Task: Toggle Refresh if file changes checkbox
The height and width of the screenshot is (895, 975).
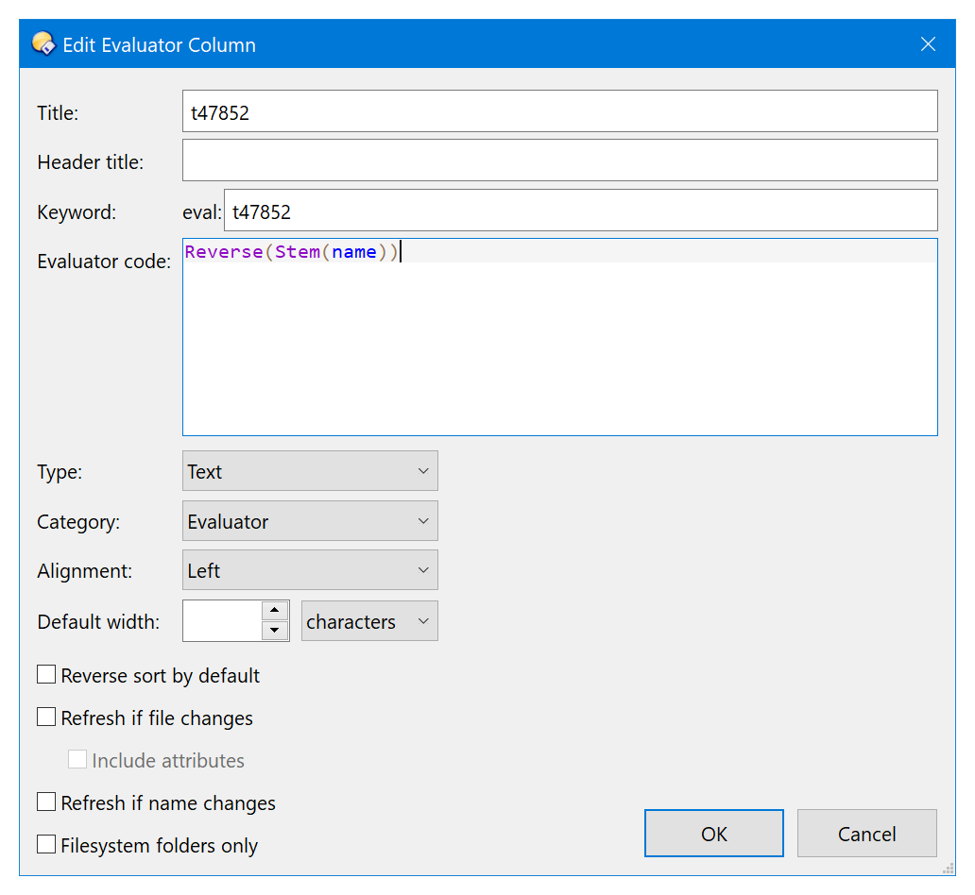Action: point(46,718)
